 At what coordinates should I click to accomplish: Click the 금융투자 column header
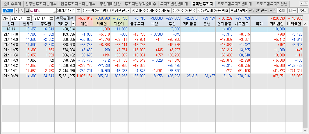[137, 24]
